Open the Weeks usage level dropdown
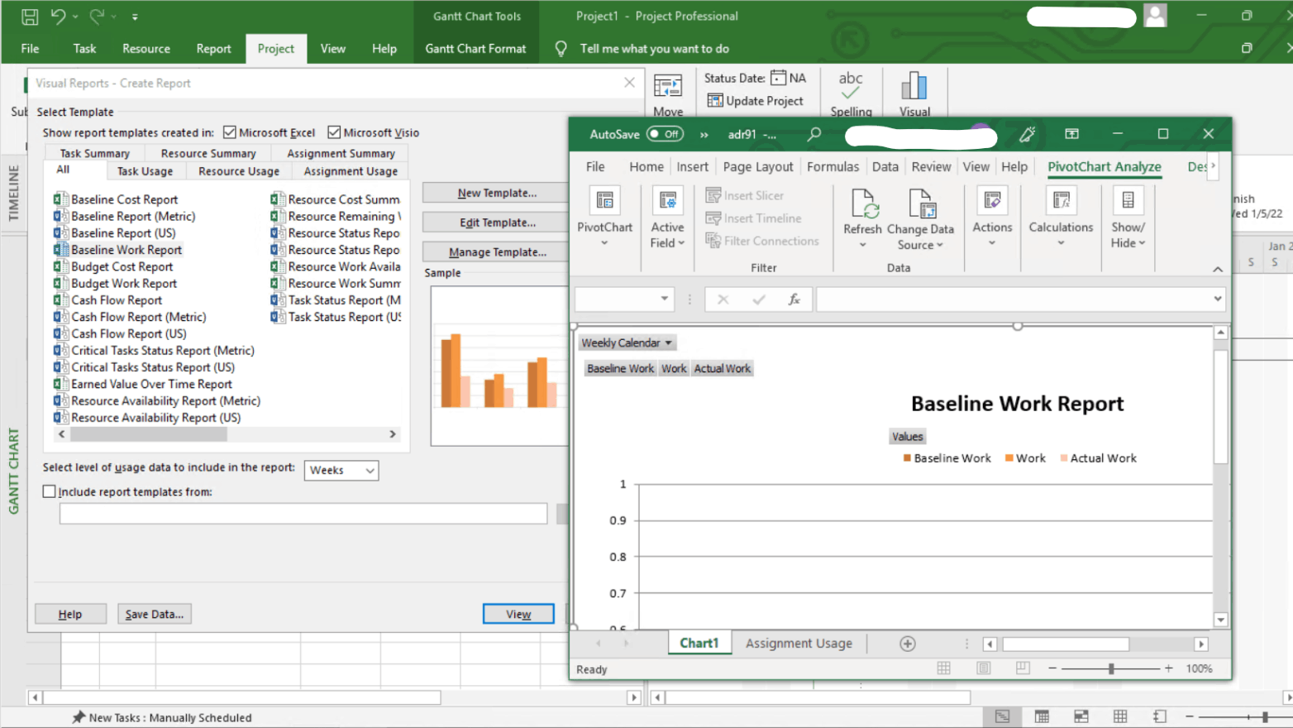 coord(370,470)
